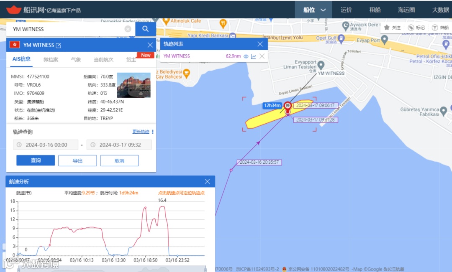Open the 海运圈 menu item
452x272 pixels.
point(406,10)
